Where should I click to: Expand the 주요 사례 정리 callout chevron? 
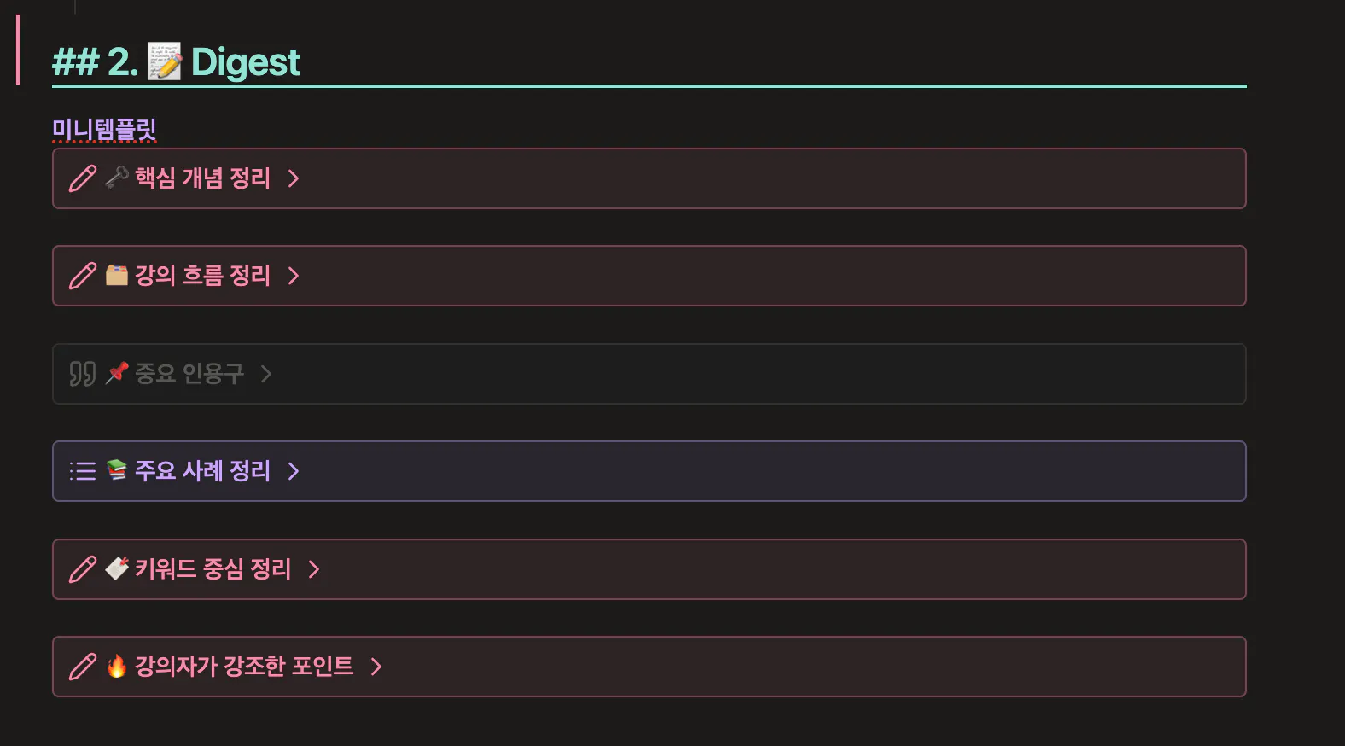click(294, 471)
